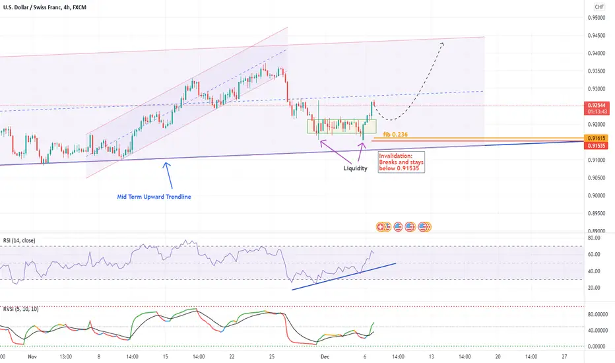
Task: Select the RSI (14, close) indicator legend
Action: (x=19, y=240)
